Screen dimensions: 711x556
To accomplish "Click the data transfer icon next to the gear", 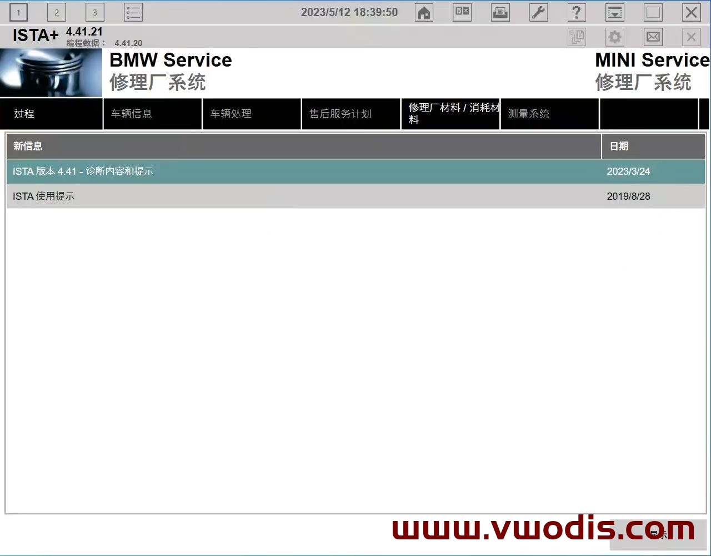I will click(x=577, y=37).
